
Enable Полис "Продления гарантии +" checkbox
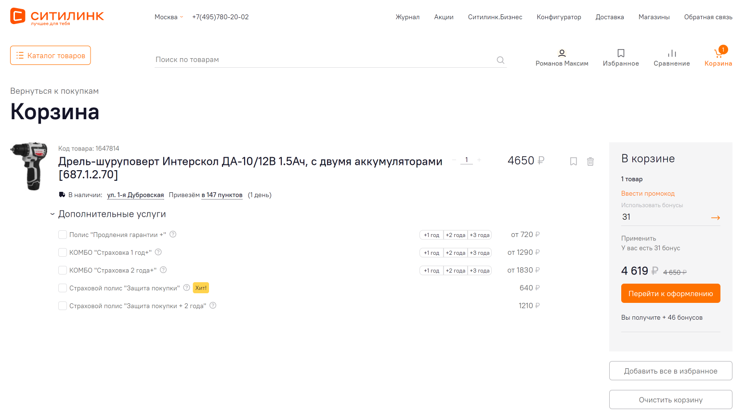pos(63,235)
